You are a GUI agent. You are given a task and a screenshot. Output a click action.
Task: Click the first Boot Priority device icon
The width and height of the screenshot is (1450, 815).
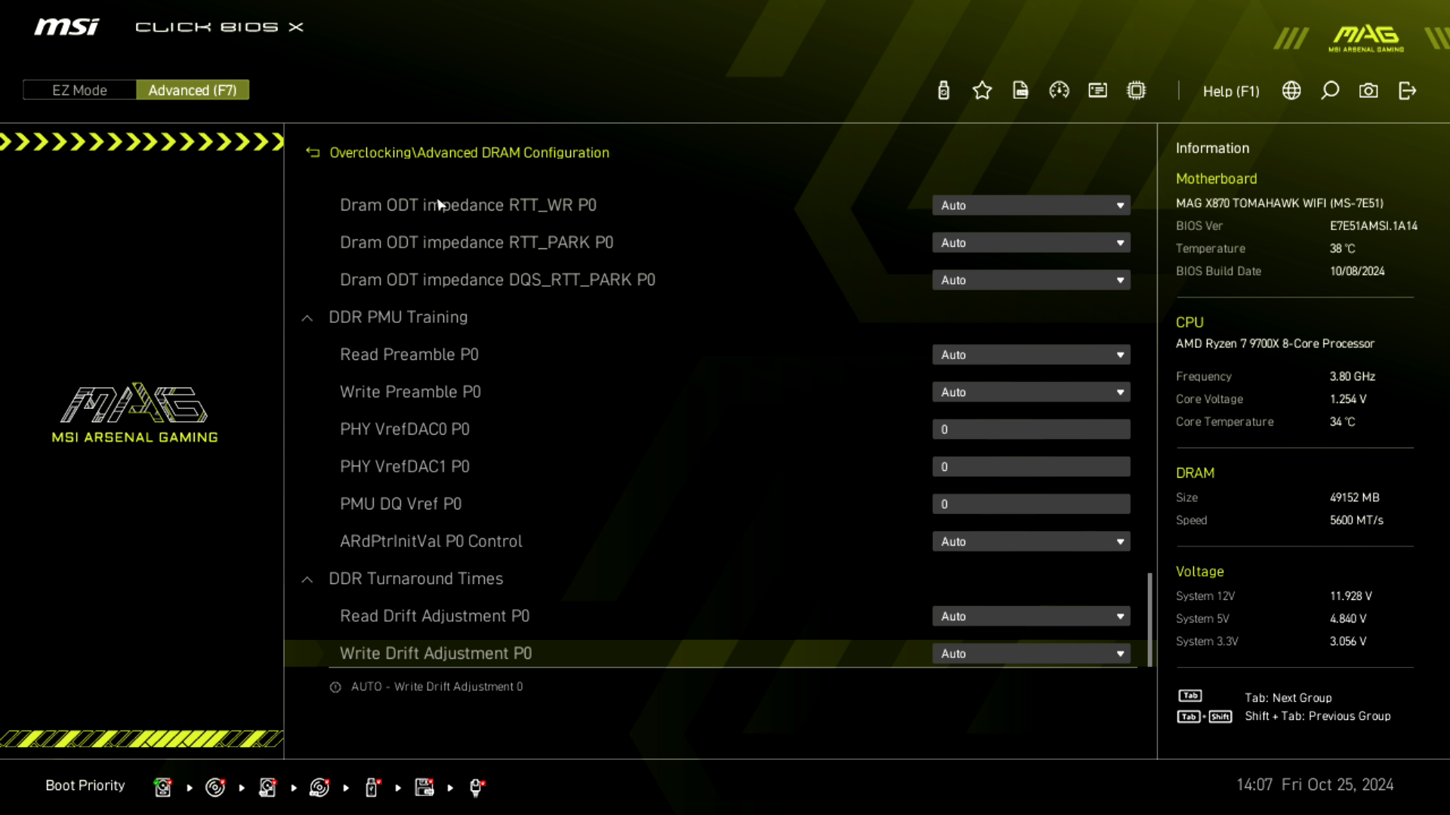tap(162, 787)
